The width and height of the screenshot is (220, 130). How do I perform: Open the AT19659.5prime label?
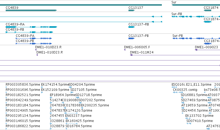(194, 105)
